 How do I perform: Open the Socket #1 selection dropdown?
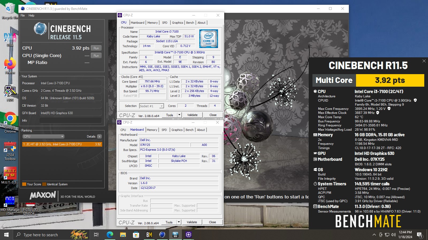click(151, 106)
